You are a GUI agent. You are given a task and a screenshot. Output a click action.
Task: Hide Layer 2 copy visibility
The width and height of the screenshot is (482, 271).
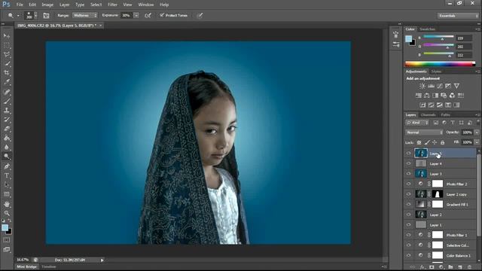click(x=408, y=194)
